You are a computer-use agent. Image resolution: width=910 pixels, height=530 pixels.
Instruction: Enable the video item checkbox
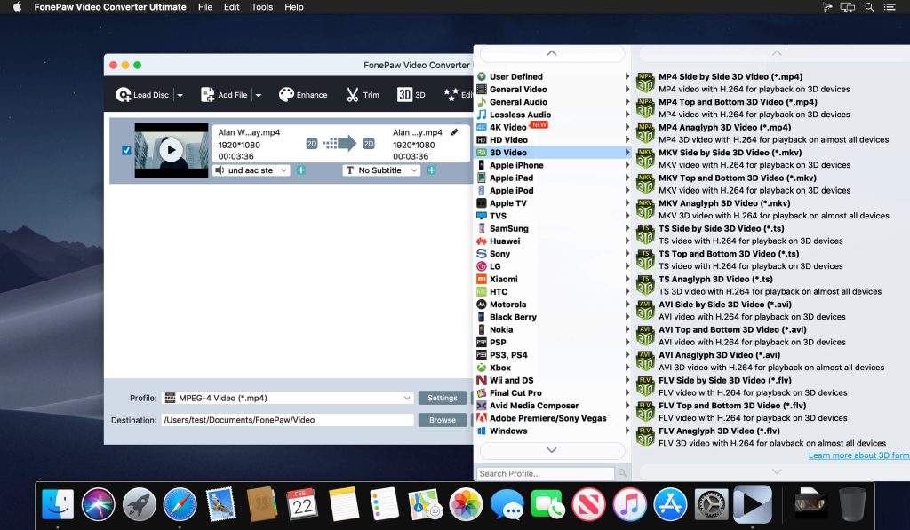coord(125,151)
